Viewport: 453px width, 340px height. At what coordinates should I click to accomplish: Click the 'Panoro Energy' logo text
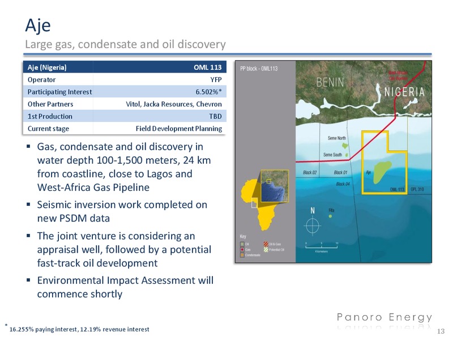coord(384,317)
